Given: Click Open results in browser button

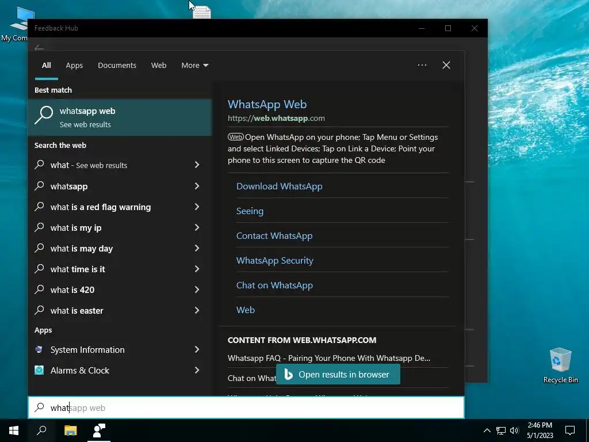Looking at the screenshot, I should 338,374.
